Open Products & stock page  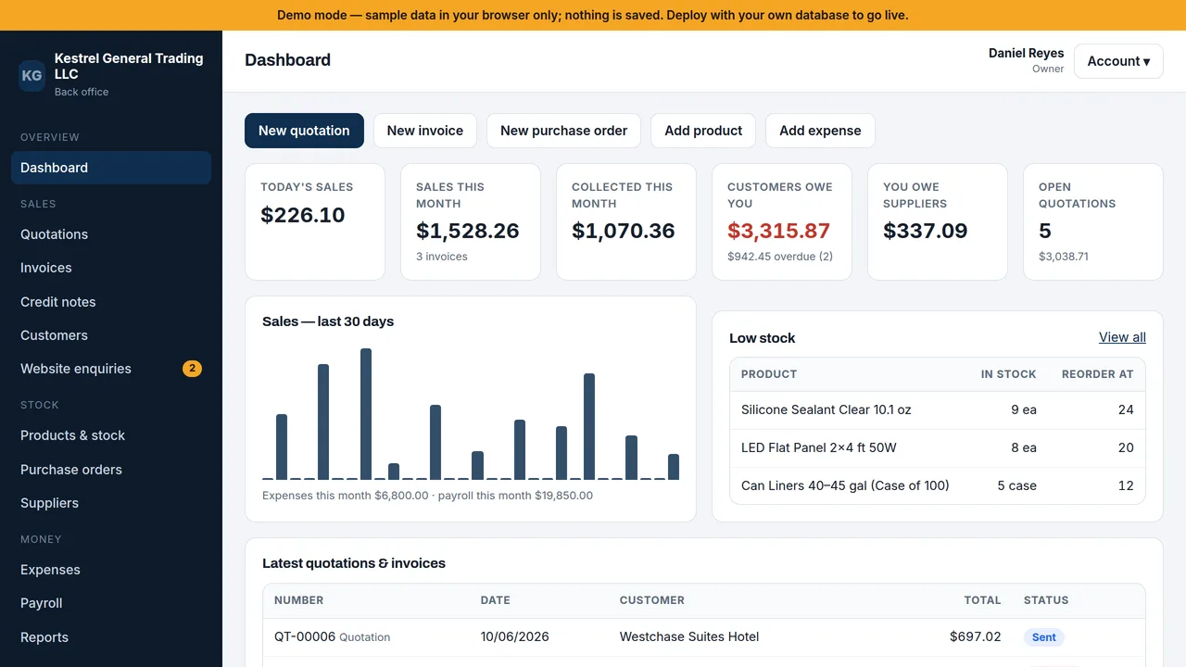(111, 435)
